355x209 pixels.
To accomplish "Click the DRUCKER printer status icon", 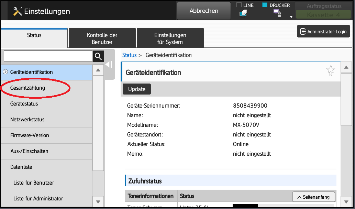I will coord(277,14).
